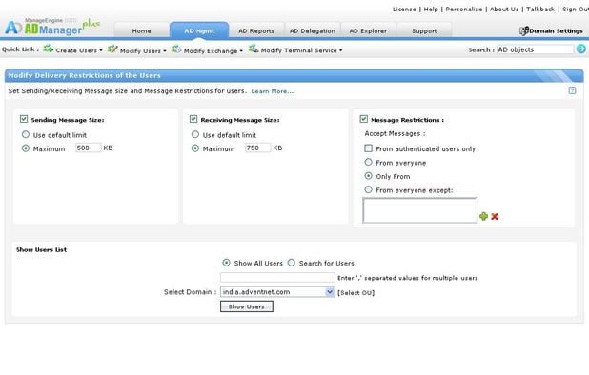The height and width of the screenshot is (375, 589).
Task: Select From everyone except option
Action: 369,189
